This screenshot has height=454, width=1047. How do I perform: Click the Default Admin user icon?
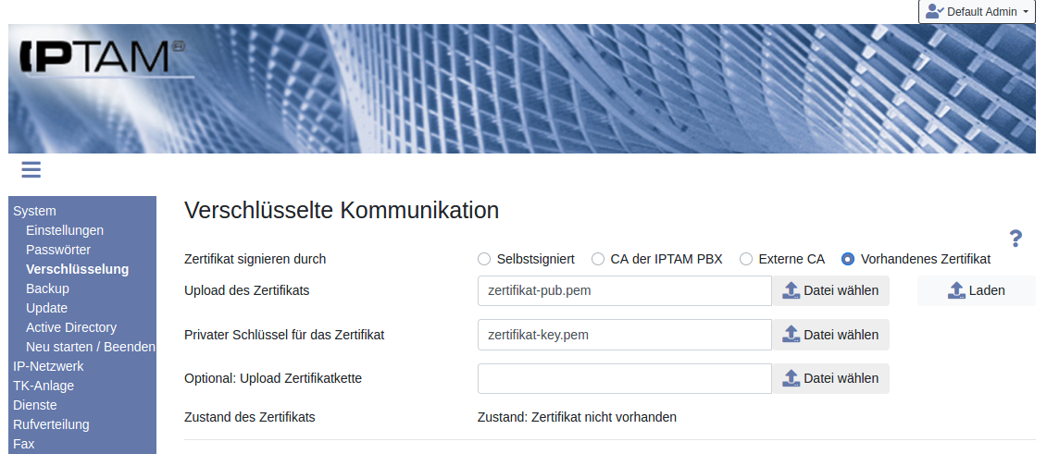(x=934, y=11)
